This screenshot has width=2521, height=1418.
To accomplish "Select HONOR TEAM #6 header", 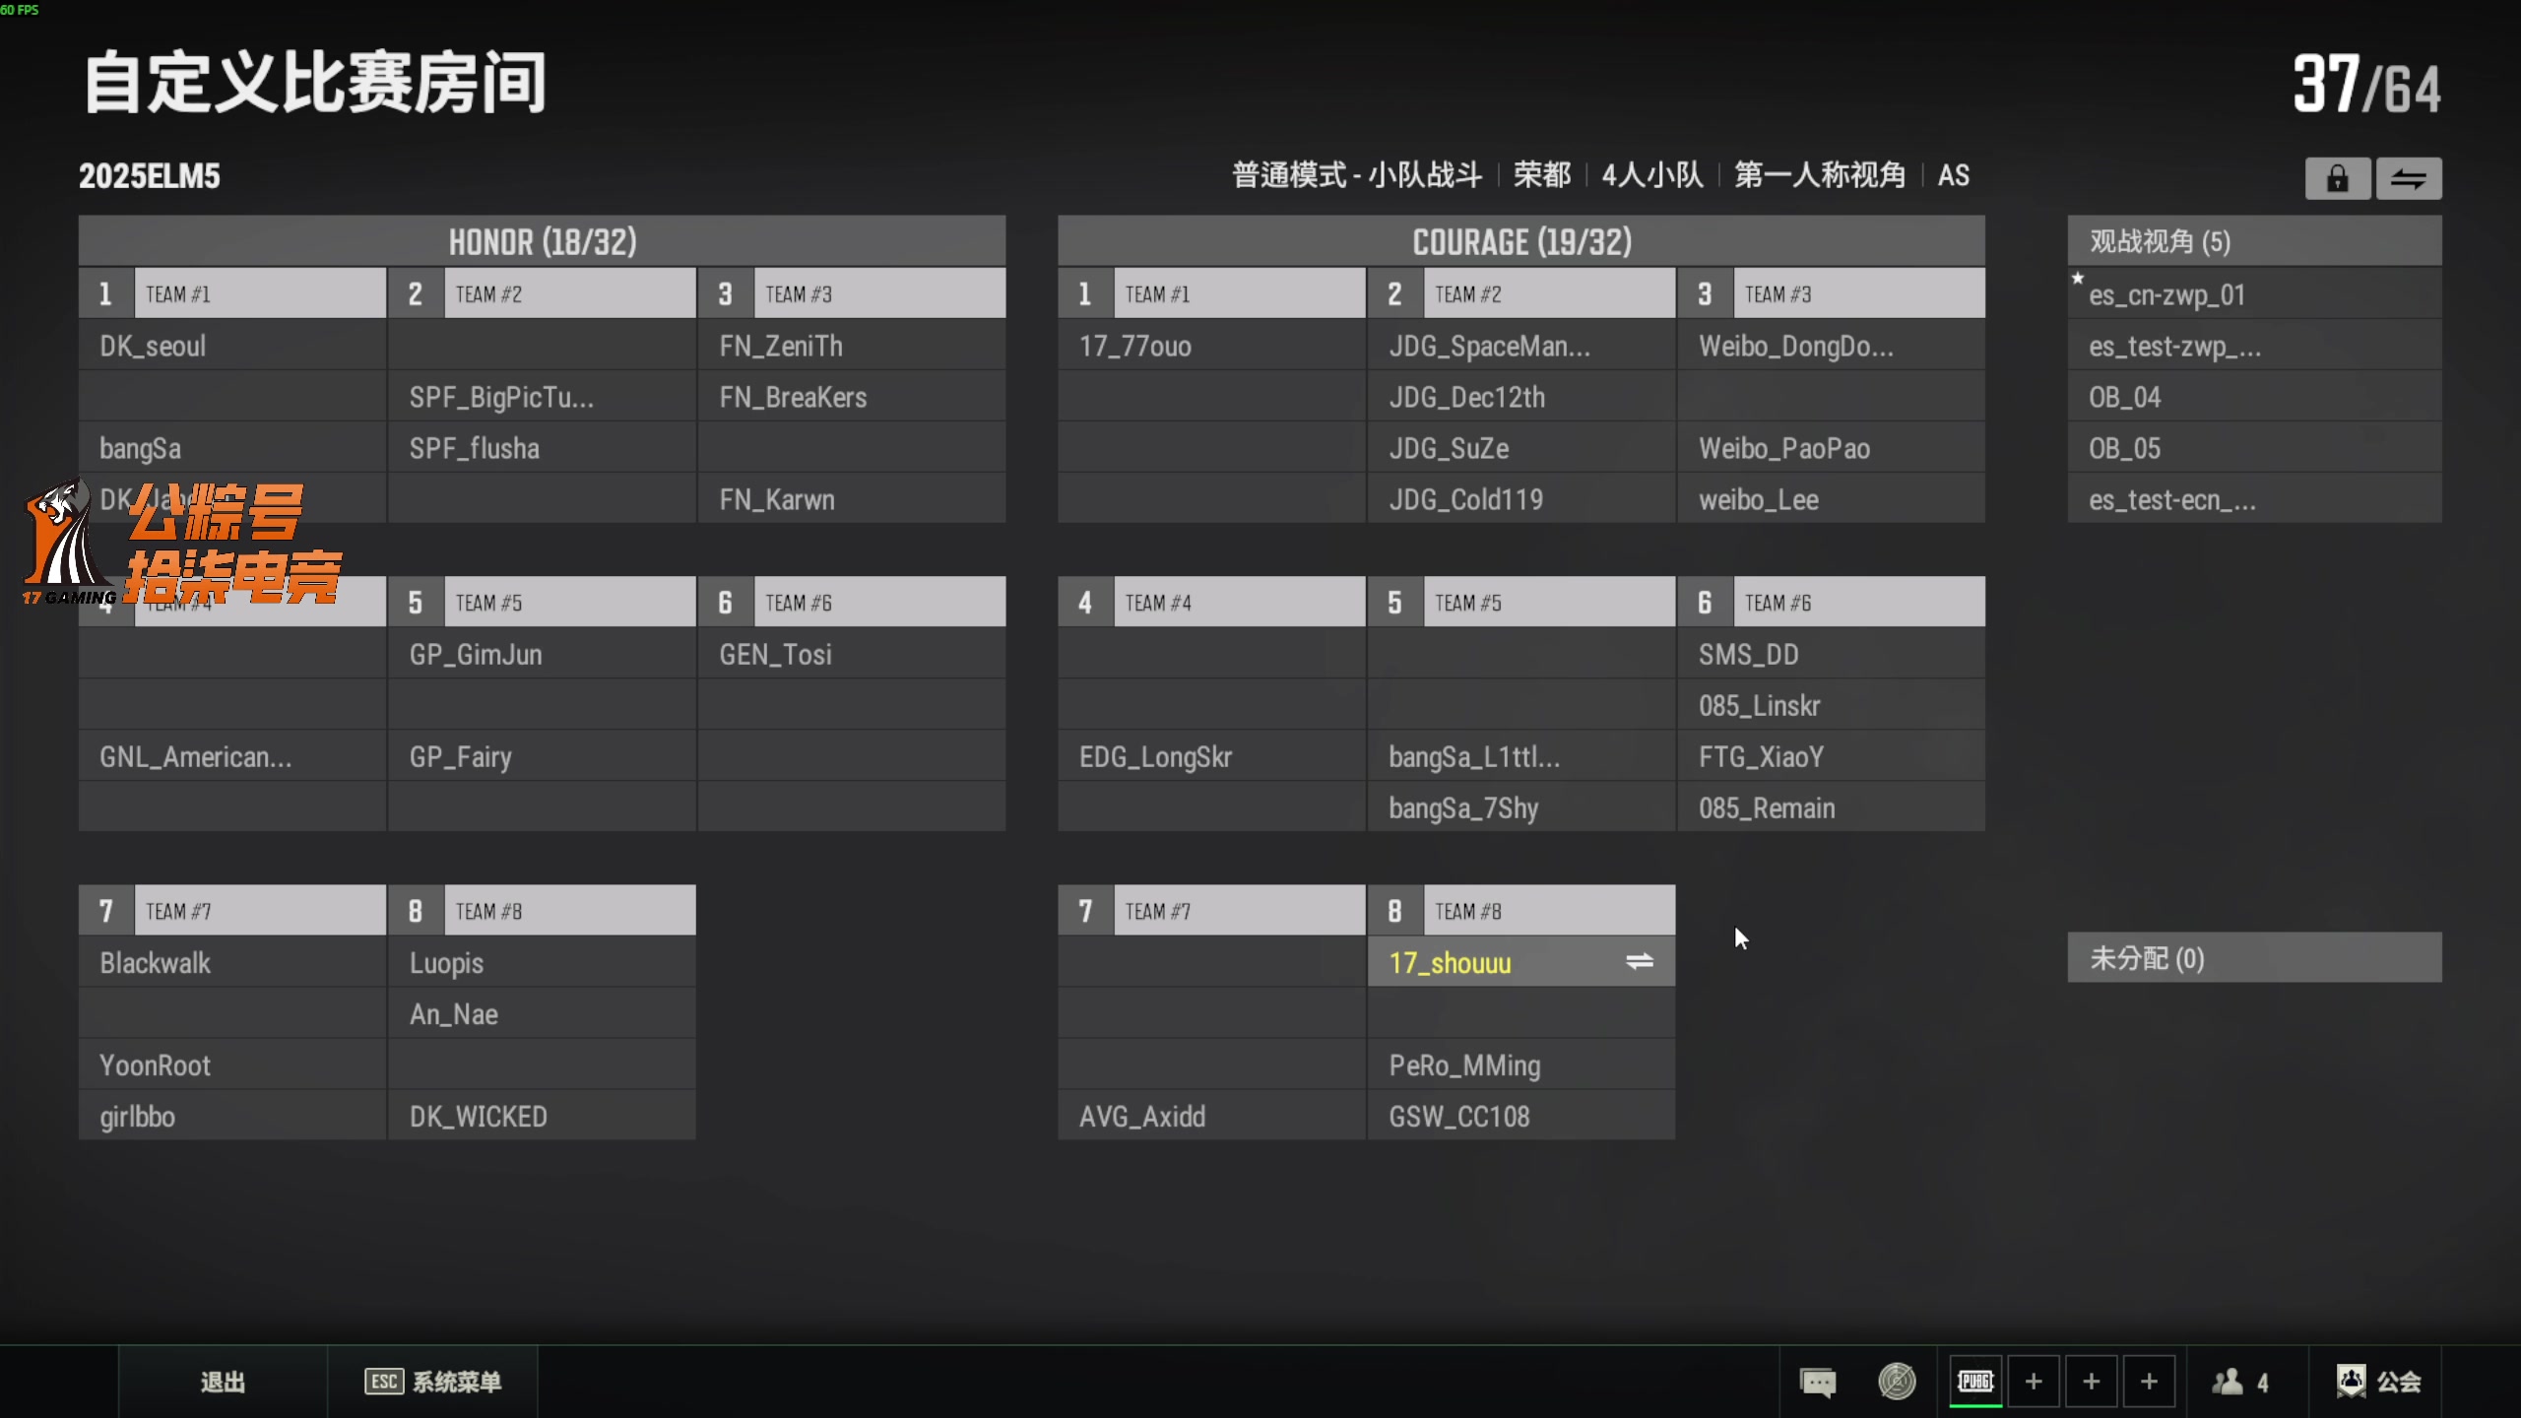I will [x=853, y=602].
